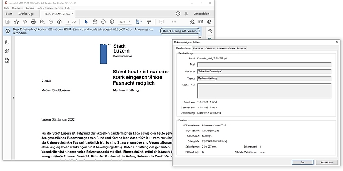Print the document with the printer icon

pos(33,22)
